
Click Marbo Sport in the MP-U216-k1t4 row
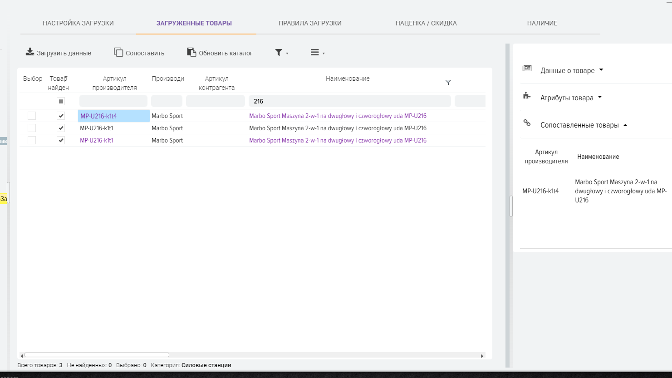(167, 116)
